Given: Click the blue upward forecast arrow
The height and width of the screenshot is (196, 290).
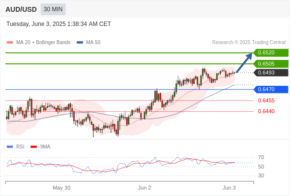Looking at the screenshot, I should [244, 63].
